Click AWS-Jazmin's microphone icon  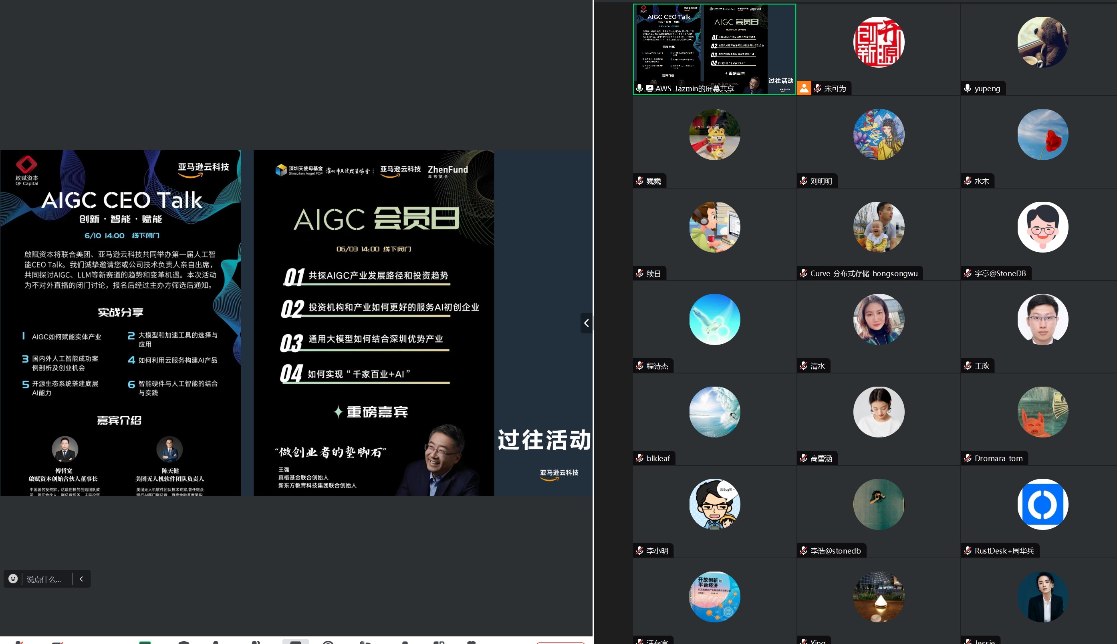tap(639, 88)
